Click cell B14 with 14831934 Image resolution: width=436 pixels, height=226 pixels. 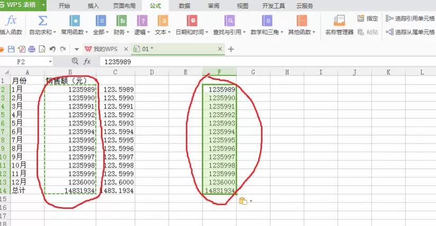(x=70, y=191)
